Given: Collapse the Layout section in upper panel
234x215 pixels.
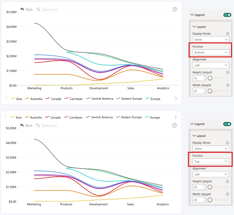Looking at the screenshot, I should click(194, 27).
